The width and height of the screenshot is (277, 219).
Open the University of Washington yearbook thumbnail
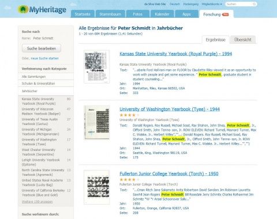97,122
